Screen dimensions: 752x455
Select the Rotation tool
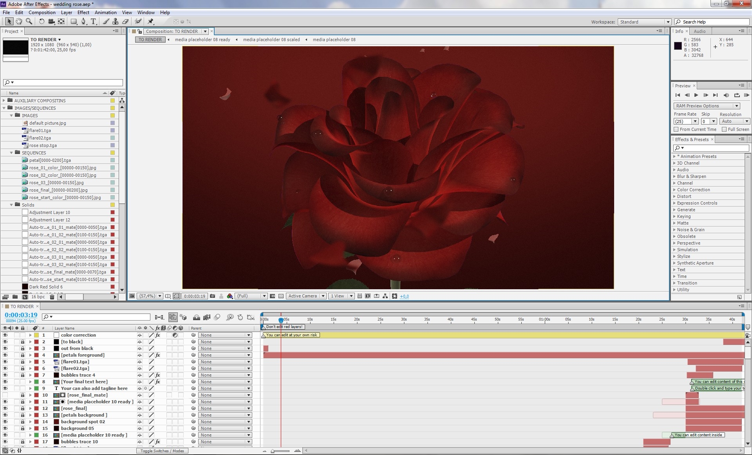[41, 22]
